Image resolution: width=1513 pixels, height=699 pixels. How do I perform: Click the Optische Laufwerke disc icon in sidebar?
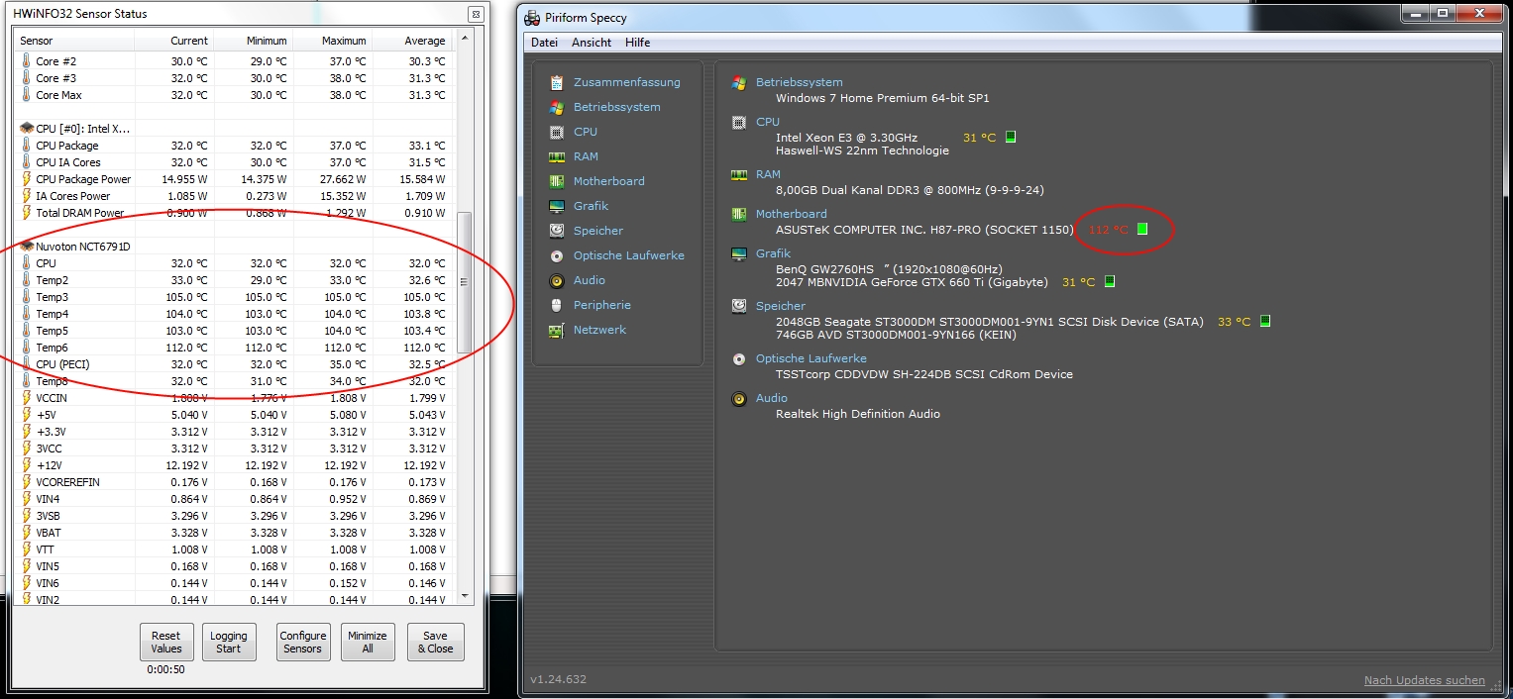[x=556, y=255]
